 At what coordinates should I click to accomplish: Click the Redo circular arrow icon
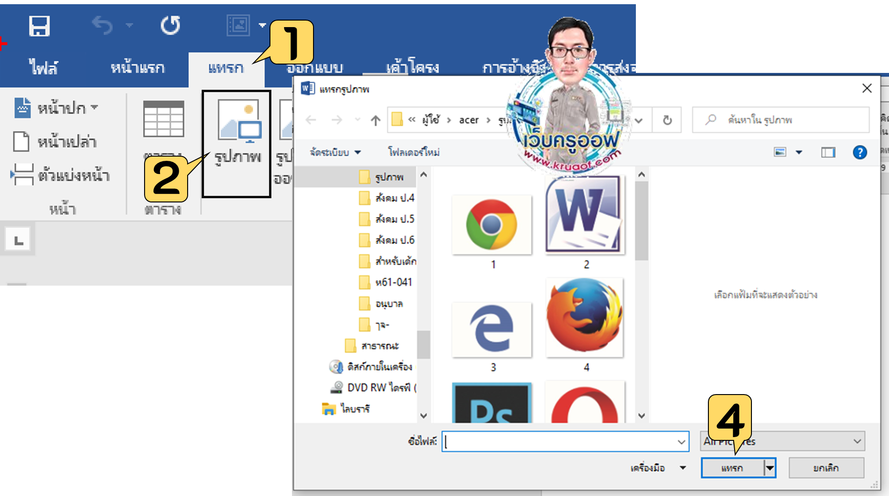170,25
